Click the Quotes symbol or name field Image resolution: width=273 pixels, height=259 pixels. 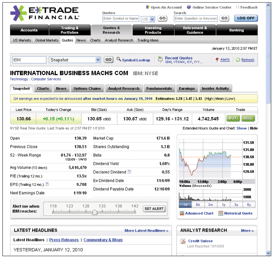point(121,19)
